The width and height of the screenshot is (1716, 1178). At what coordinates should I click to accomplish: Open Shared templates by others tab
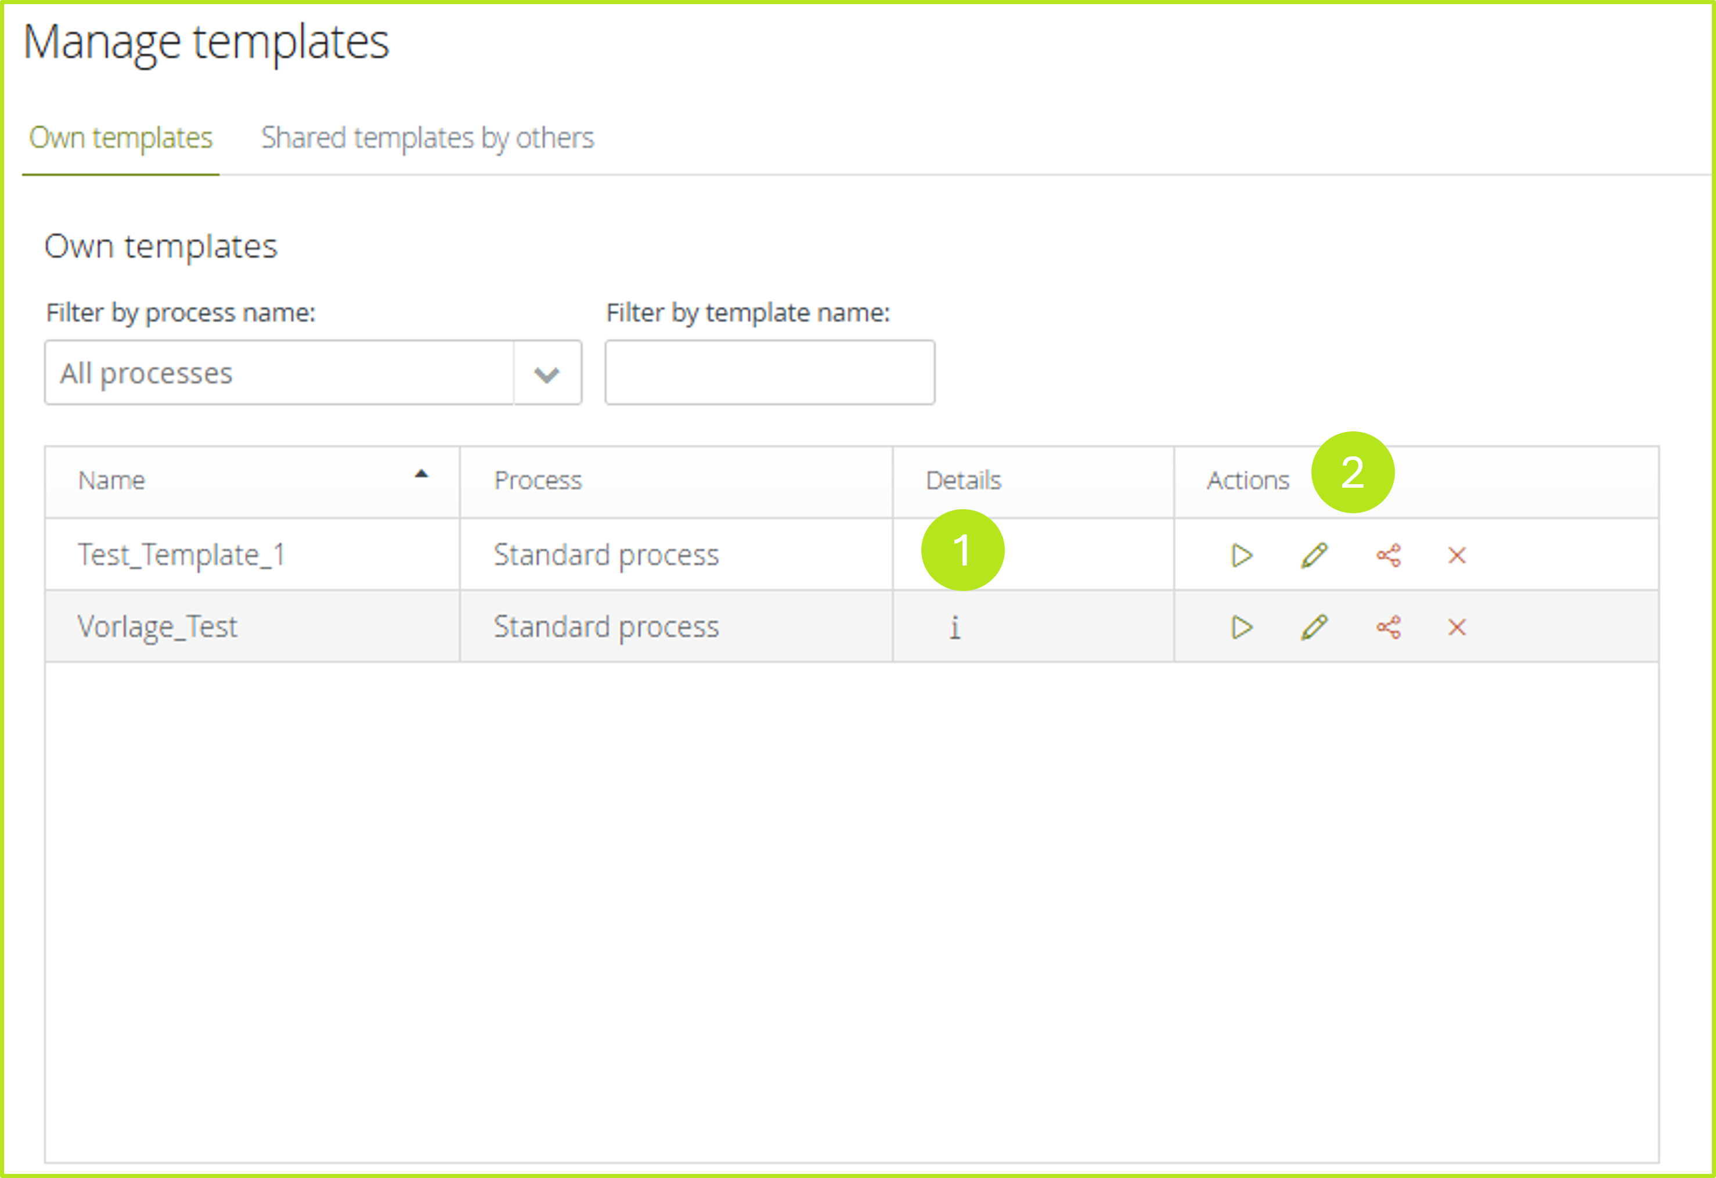coord(427,138)
